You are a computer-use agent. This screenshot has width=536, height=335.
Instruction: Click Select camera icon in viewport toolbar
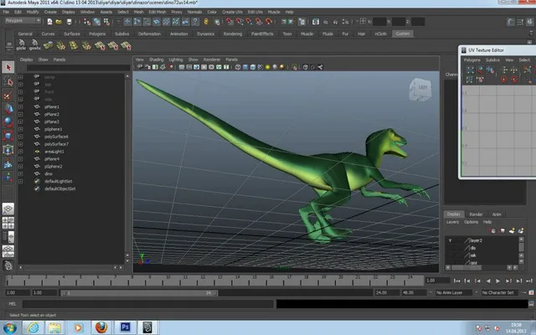tap(140, 67)
